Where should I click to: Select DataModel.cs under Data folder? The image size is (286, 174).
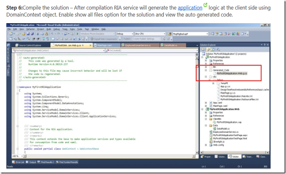(223, 129)
